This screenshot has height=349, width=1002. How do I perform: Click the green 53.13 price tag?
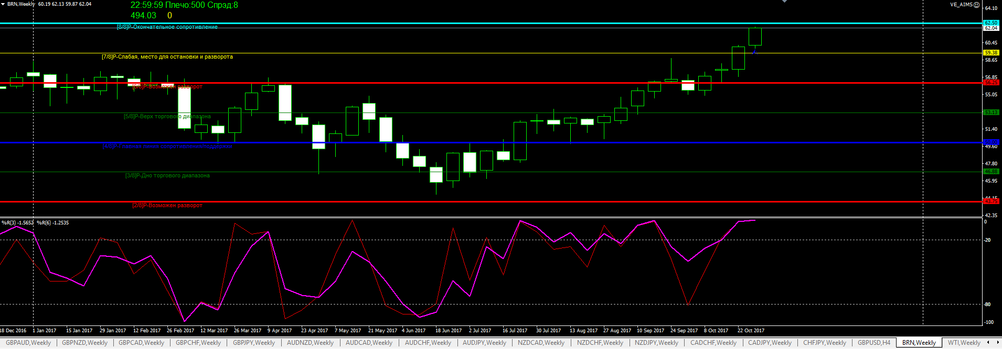(x=991, y=112)
